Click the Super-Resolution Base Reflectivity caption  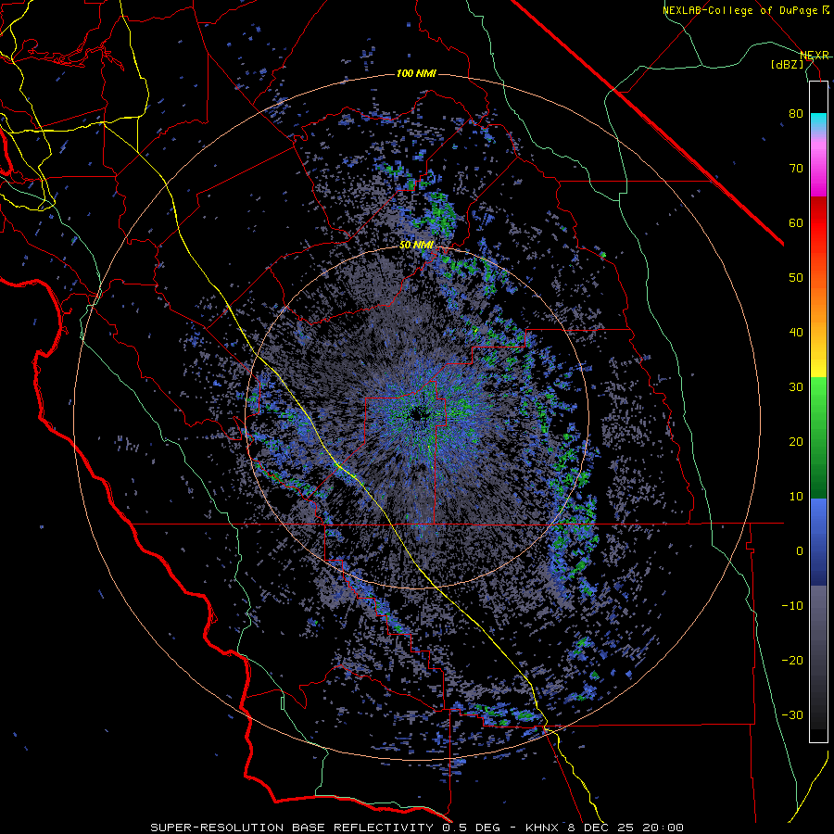(417, 828)
